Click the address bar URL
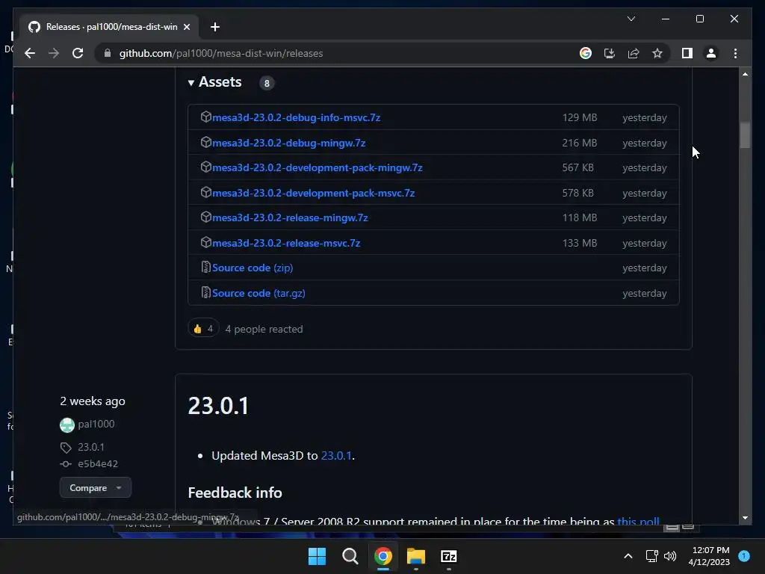This screenshot has width=765, height=574. click(221, 53)
